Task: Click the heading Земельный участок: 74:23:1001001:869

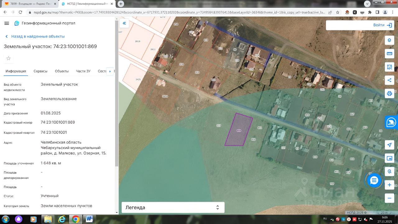Action: [50, 46]
